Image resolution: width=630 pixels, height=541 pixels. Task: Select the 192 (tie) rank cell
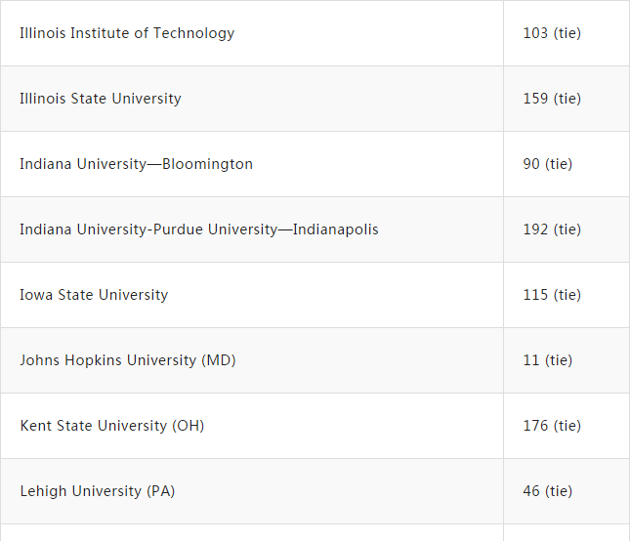(552, 229)
